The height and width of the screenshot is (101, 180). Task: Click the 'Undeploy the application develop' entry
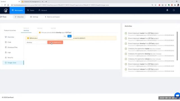[151, 55]
